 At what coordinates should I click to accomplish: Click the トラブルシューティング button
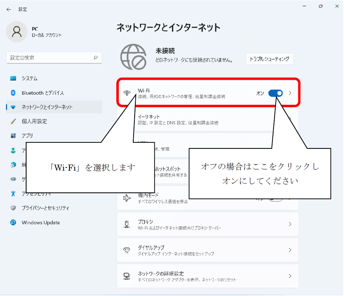pyautogui.click(x=269, y=59)
